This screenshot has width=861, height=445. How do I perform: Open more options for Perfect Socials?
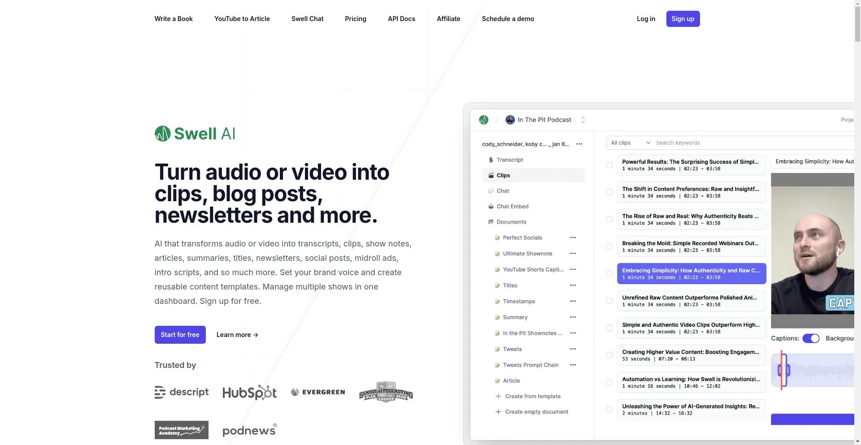(573, 238)
